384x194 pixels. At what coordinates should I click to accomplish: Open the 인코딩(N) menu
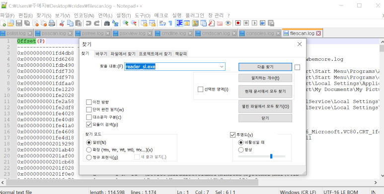pyautogui.click(x=84, y=15)
